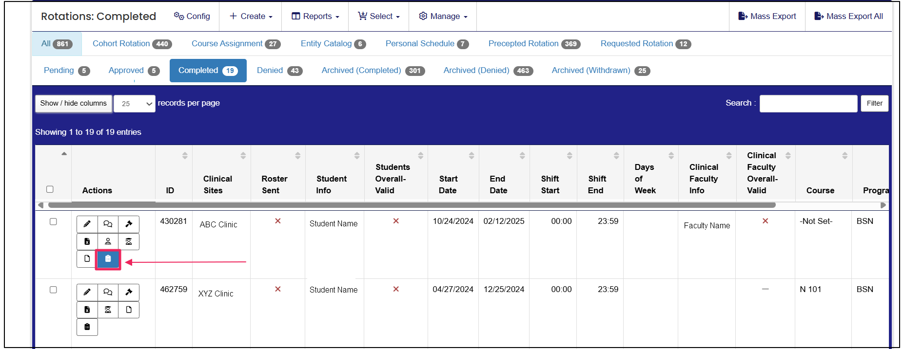
Task: Click the graduate students icon for rotation 430281
Action: tap(129, 241)
